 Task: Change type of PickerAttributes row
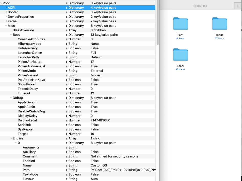(67, 62)
